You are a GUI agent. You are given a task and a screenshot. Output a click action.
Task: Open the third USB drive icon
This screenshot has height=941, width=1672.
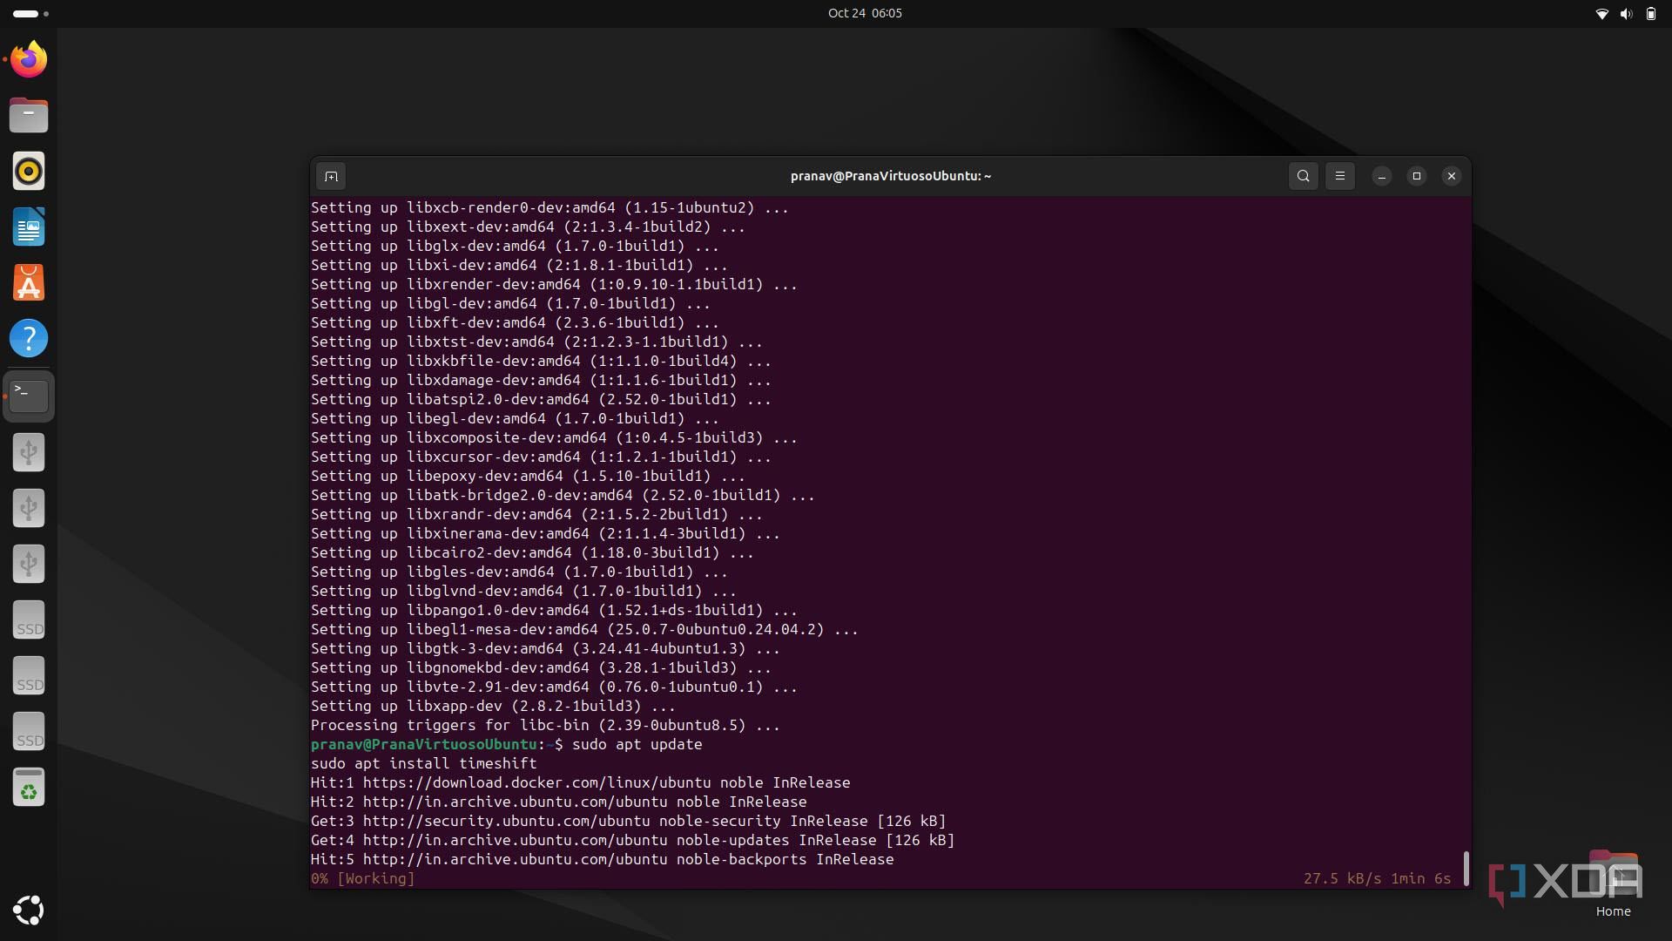click(x=29, y=564)
